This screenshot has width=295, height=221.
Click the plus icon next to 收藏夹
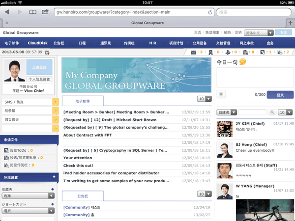coord(53,189)
